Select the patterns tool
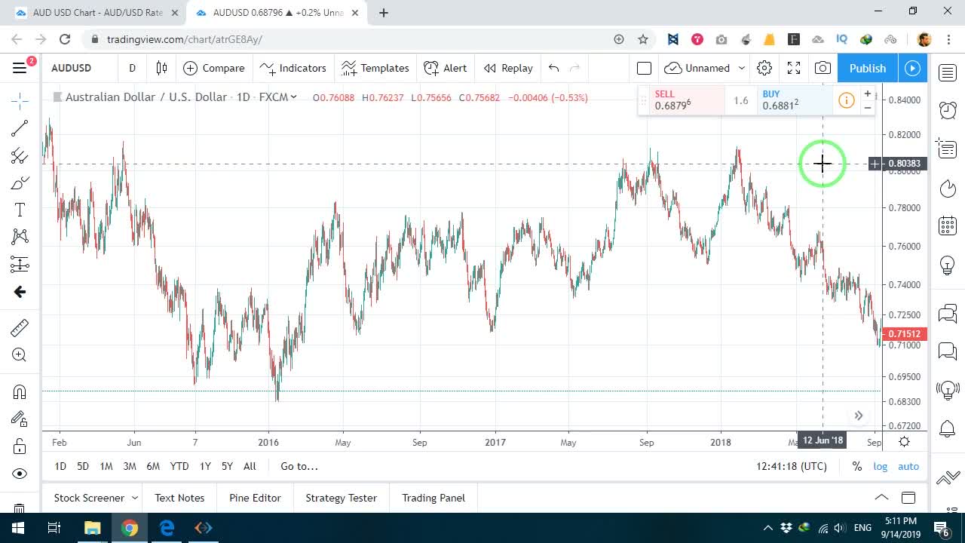 tap(20, 237)
